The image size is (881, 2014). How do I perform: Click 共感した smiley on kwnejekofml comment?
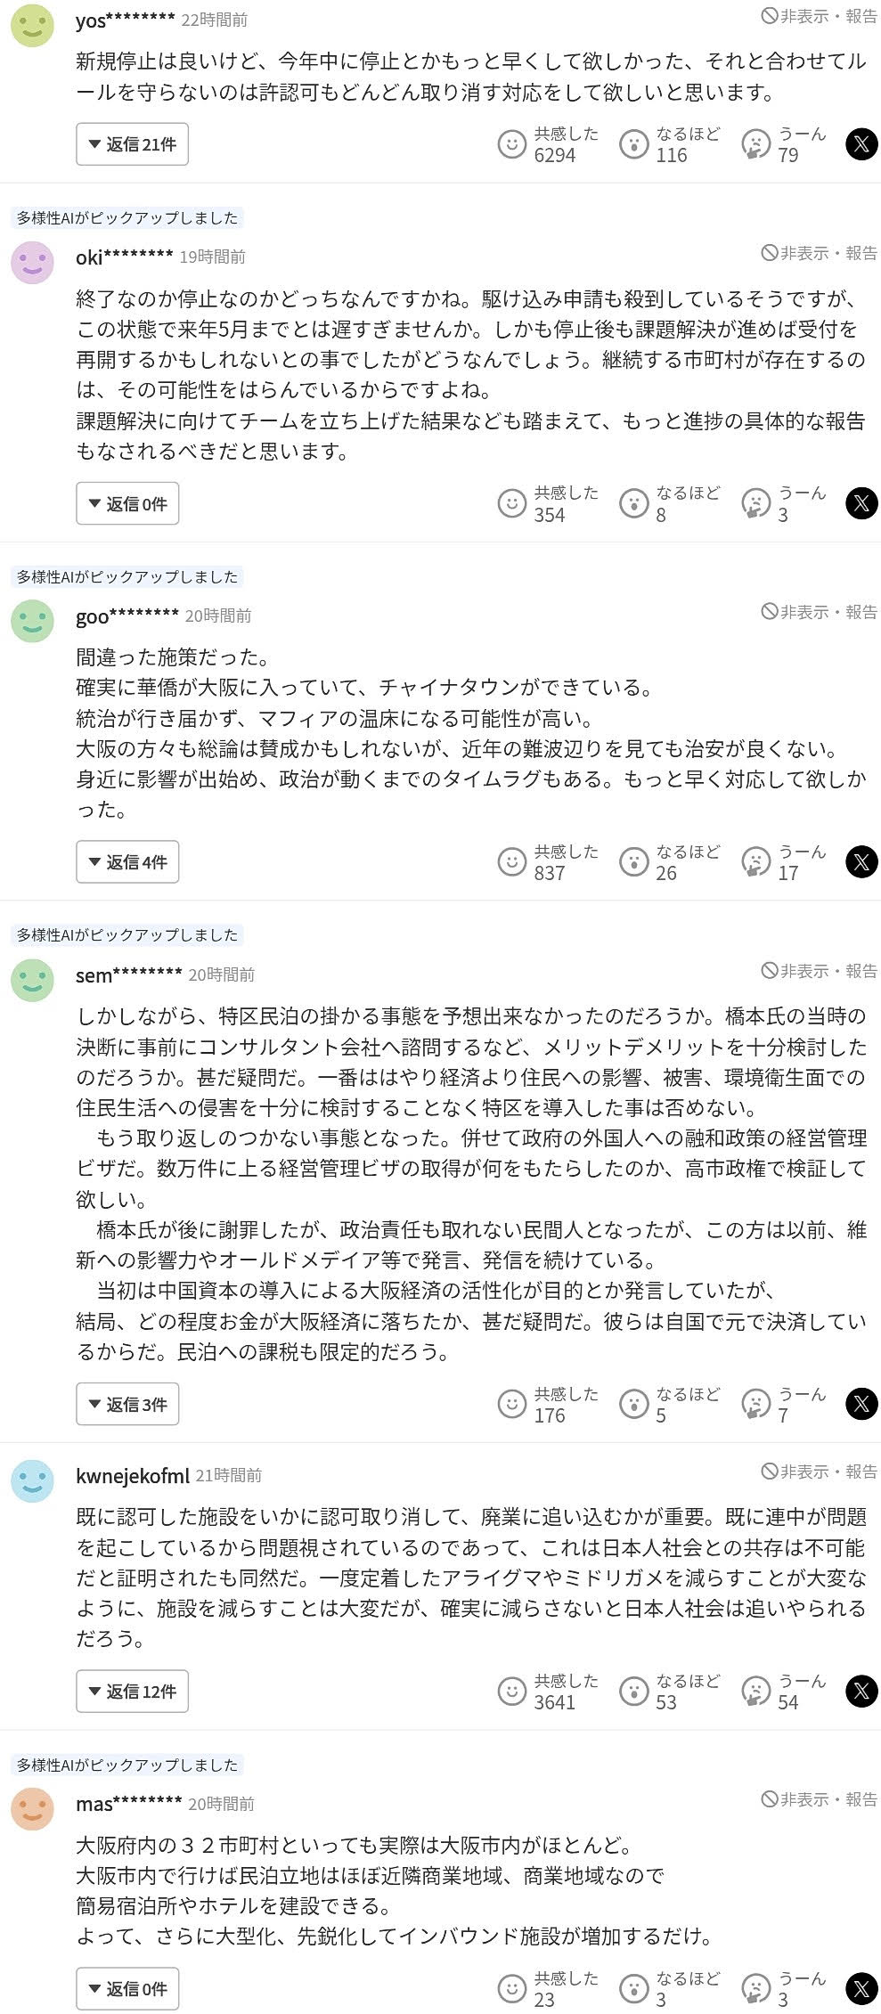512,1692
